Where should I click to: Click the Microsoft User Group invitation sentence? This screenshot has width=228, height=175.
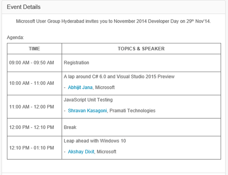[x=113, y=21]
